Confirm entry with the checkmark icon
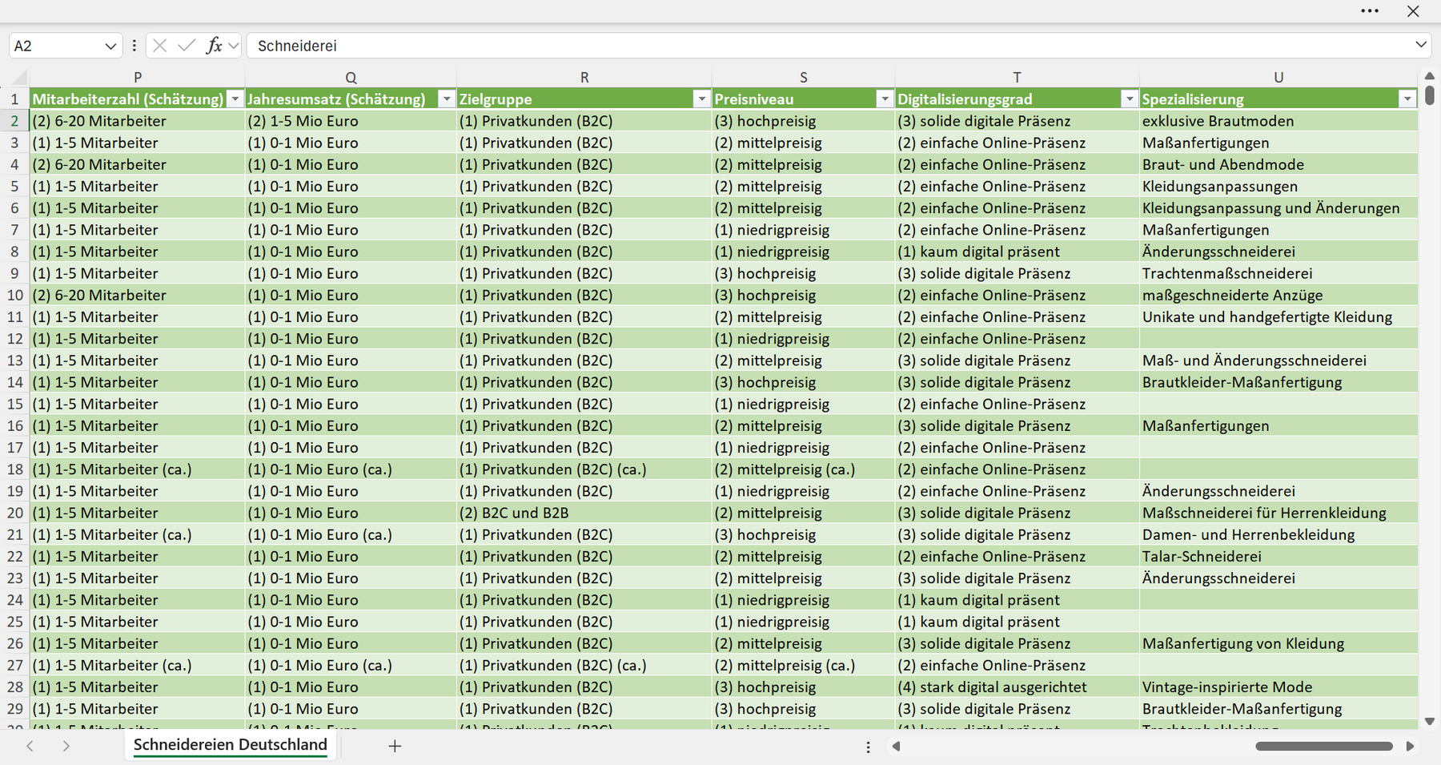The image size is (1441, 765). coord(187,46)
